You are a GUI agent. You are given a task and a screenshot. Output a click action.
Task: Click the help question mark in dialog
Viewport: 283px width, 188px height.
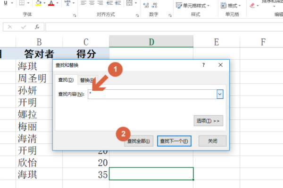click(203, 66)
